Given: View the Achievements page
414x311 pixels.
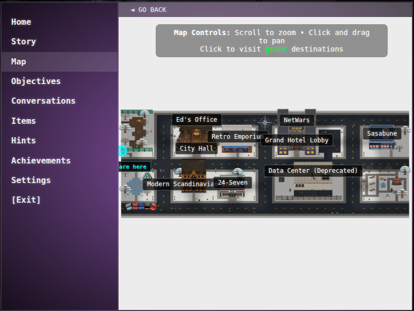Looking at the screenshot, I should (41, 160).
